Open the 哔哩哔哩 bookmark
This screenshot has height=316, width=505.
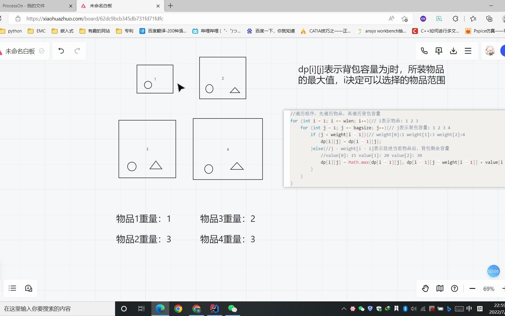pos(216,31)
